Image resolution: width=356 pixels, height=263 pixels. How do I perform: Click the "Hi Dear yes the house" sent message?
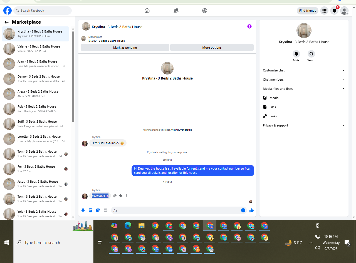[x=193, y=171]
